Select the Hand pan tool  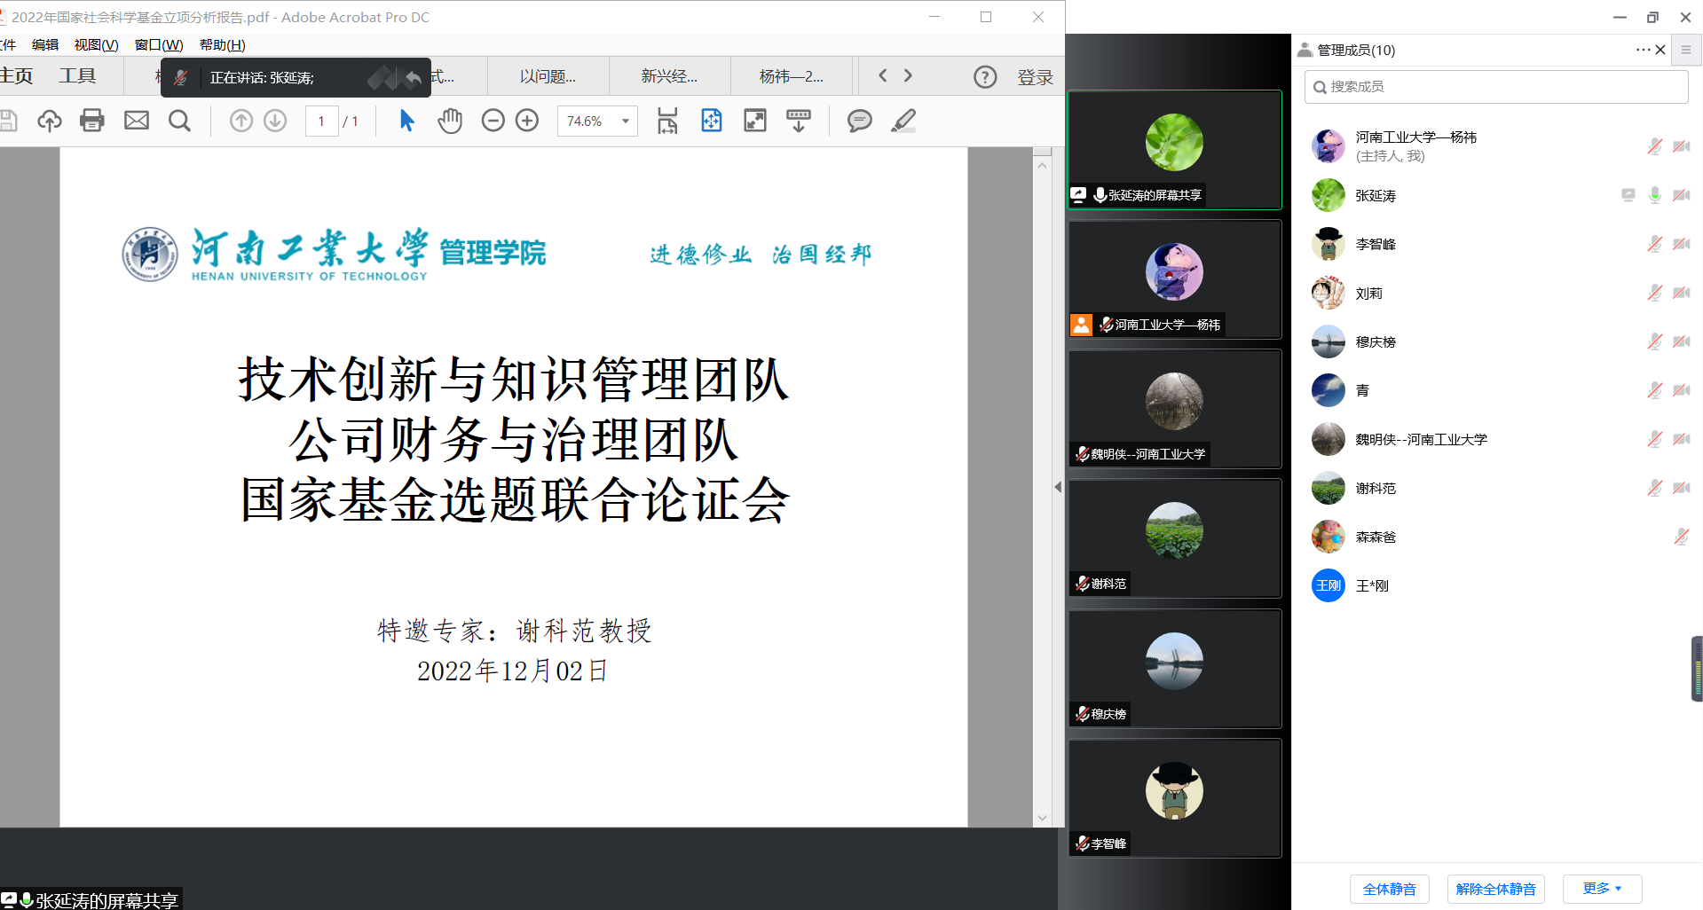(450, 121)
